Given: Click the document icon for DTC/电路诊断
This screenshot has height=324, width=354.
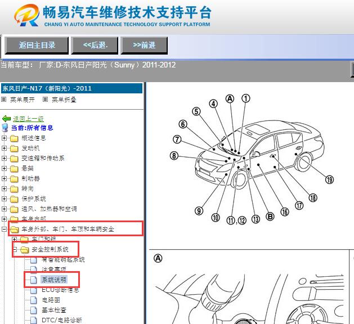Looking at the screenshot, I should coord(34,320).
